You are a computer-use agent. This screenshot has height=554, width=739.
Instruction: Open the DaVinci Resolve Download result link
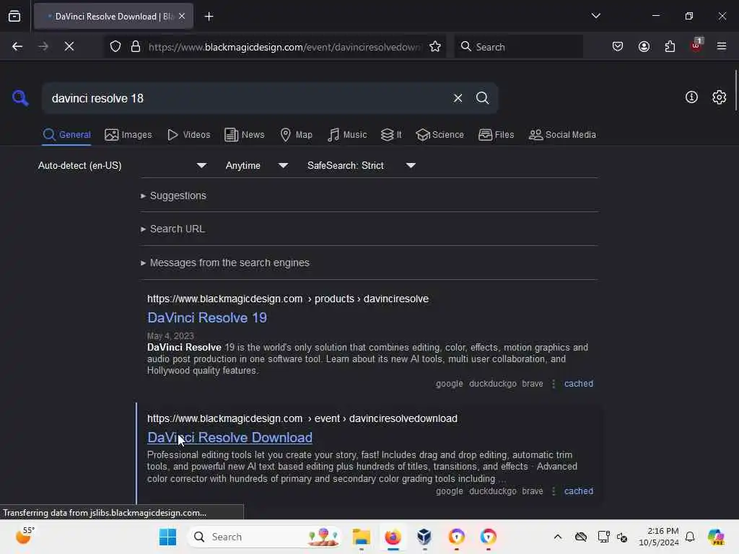(x=229, y=438)
